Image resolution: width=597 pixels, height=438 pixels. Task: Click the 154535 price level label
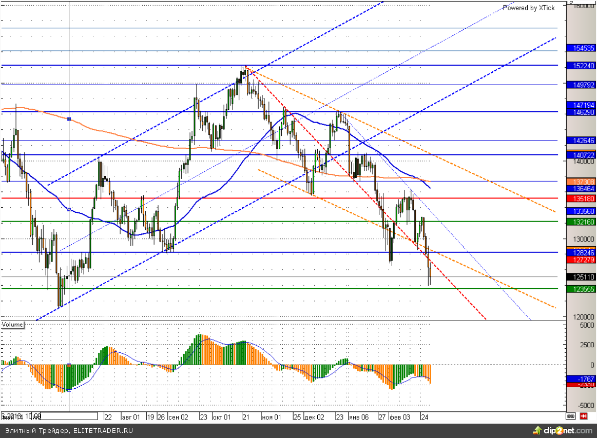pos(581,48)
